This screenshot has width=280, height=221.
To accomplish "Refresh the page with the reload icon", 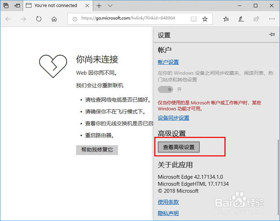I will (38, 19).
